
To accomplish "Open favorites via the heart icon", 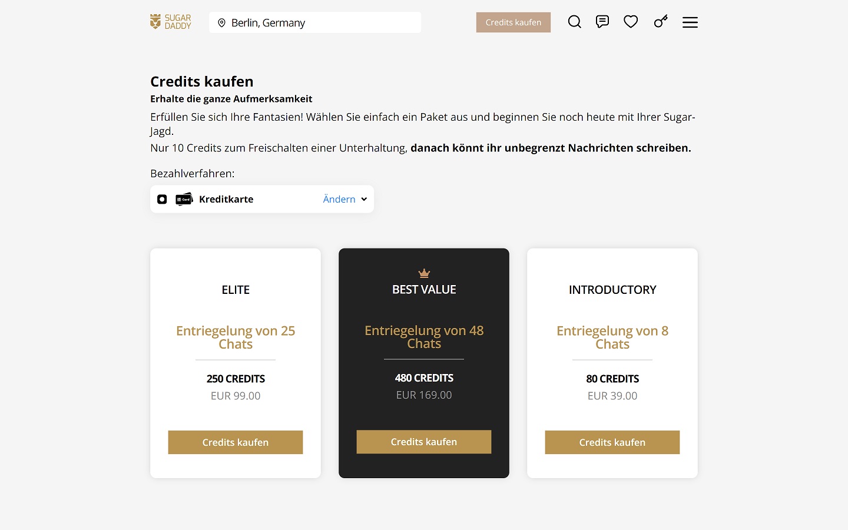I will coord(631,22).
